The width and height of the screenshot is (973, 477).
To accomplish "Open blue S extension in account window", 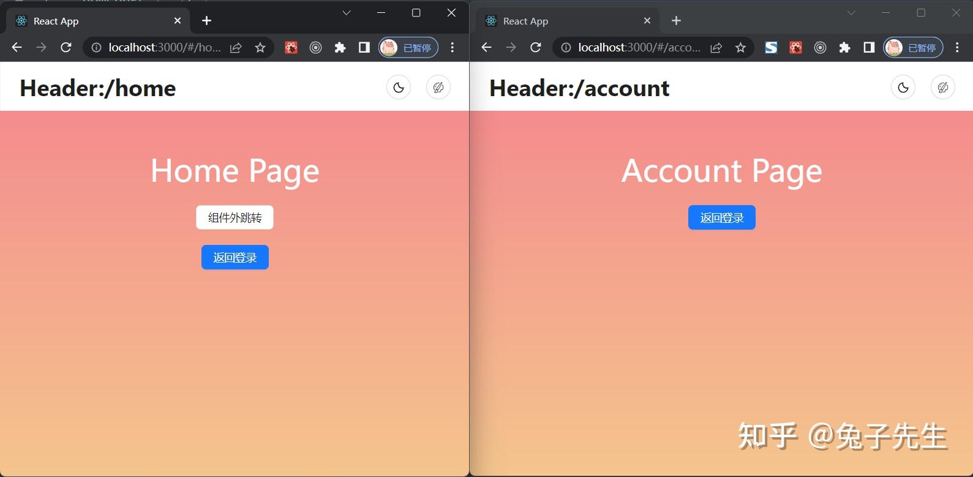I will [x=772, y=48].
